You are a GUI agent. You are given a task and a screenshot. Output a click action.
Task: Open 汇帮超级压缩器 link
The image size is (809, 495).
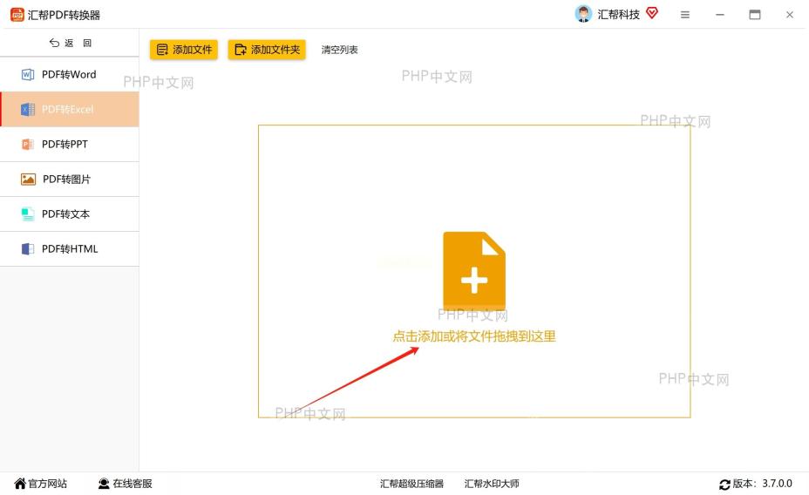click(411, 484)
